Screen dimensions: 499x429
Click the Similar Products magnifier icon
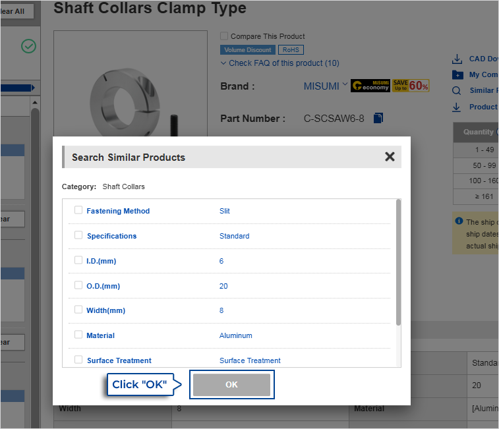click(x=457, y=91)
